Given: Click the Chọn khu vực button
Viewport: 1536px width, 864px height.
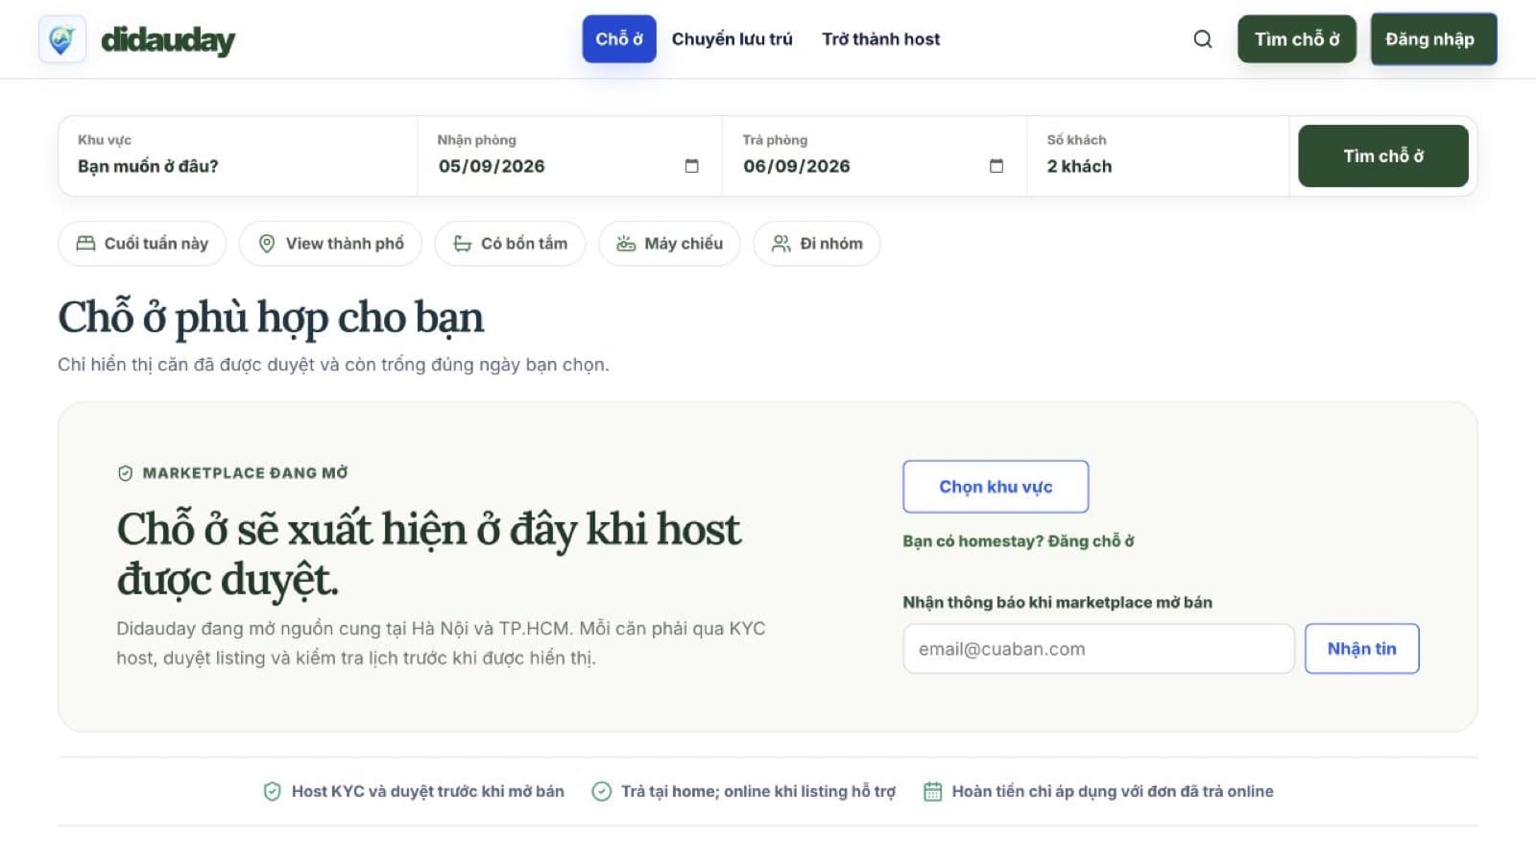Looking at the screenshot, I should tap(996, 487).
